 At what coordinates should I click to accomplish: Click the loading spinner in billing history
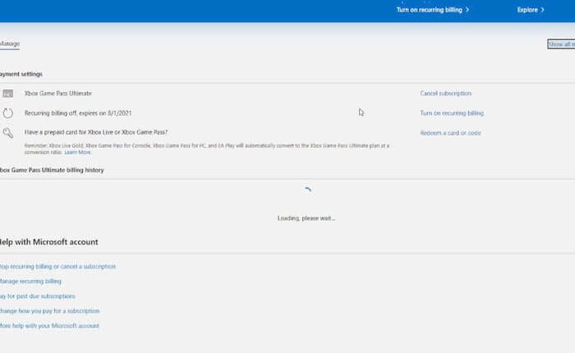(306, 191)
